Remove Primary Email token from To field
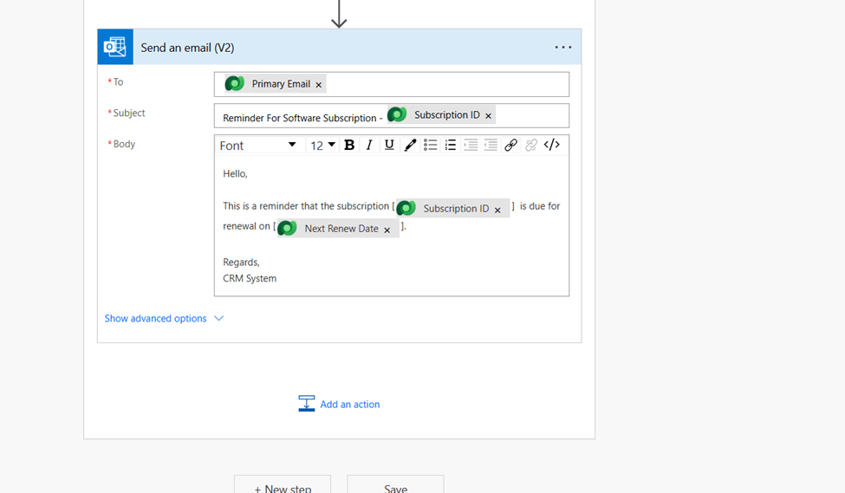Image resolution: width=845 pixels, height=493 pixels. click(x=319, y=85)
